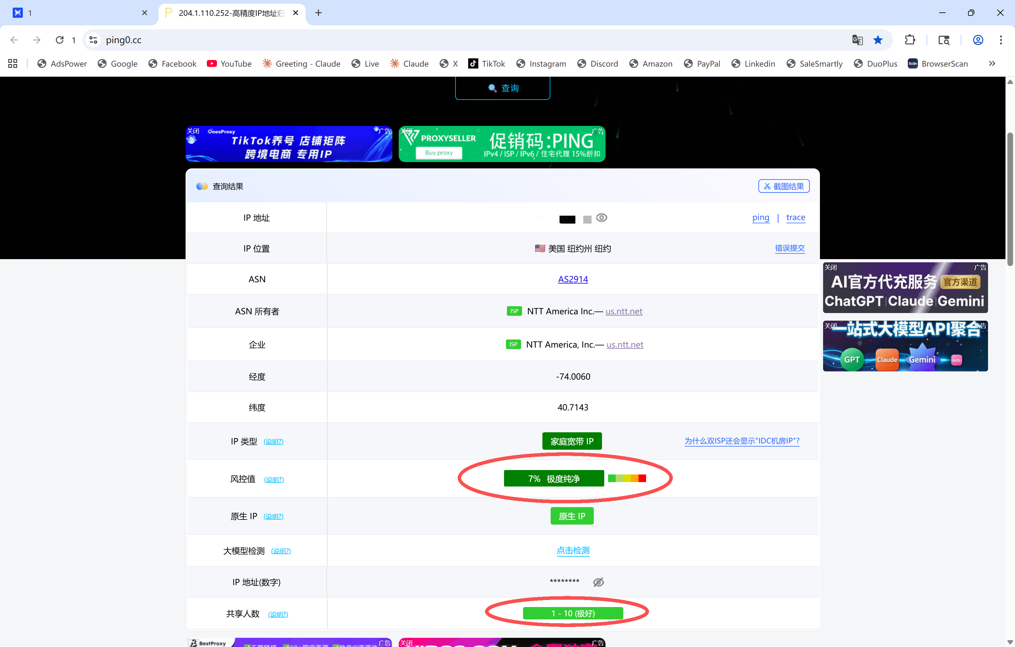
Task: Reveal the numeric IP with crossed-eye icon
Action: click(598, 582)
